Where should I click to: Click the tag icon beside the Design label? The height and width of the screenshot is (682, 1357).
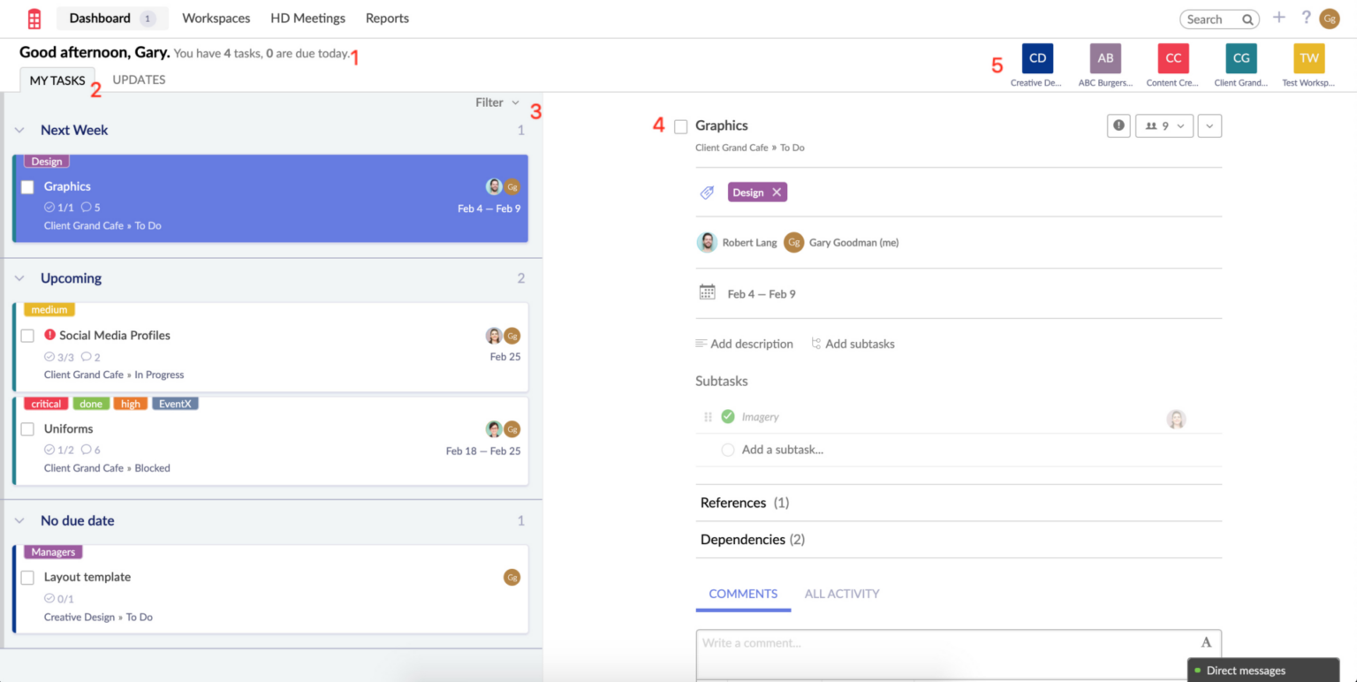[706, 192]
